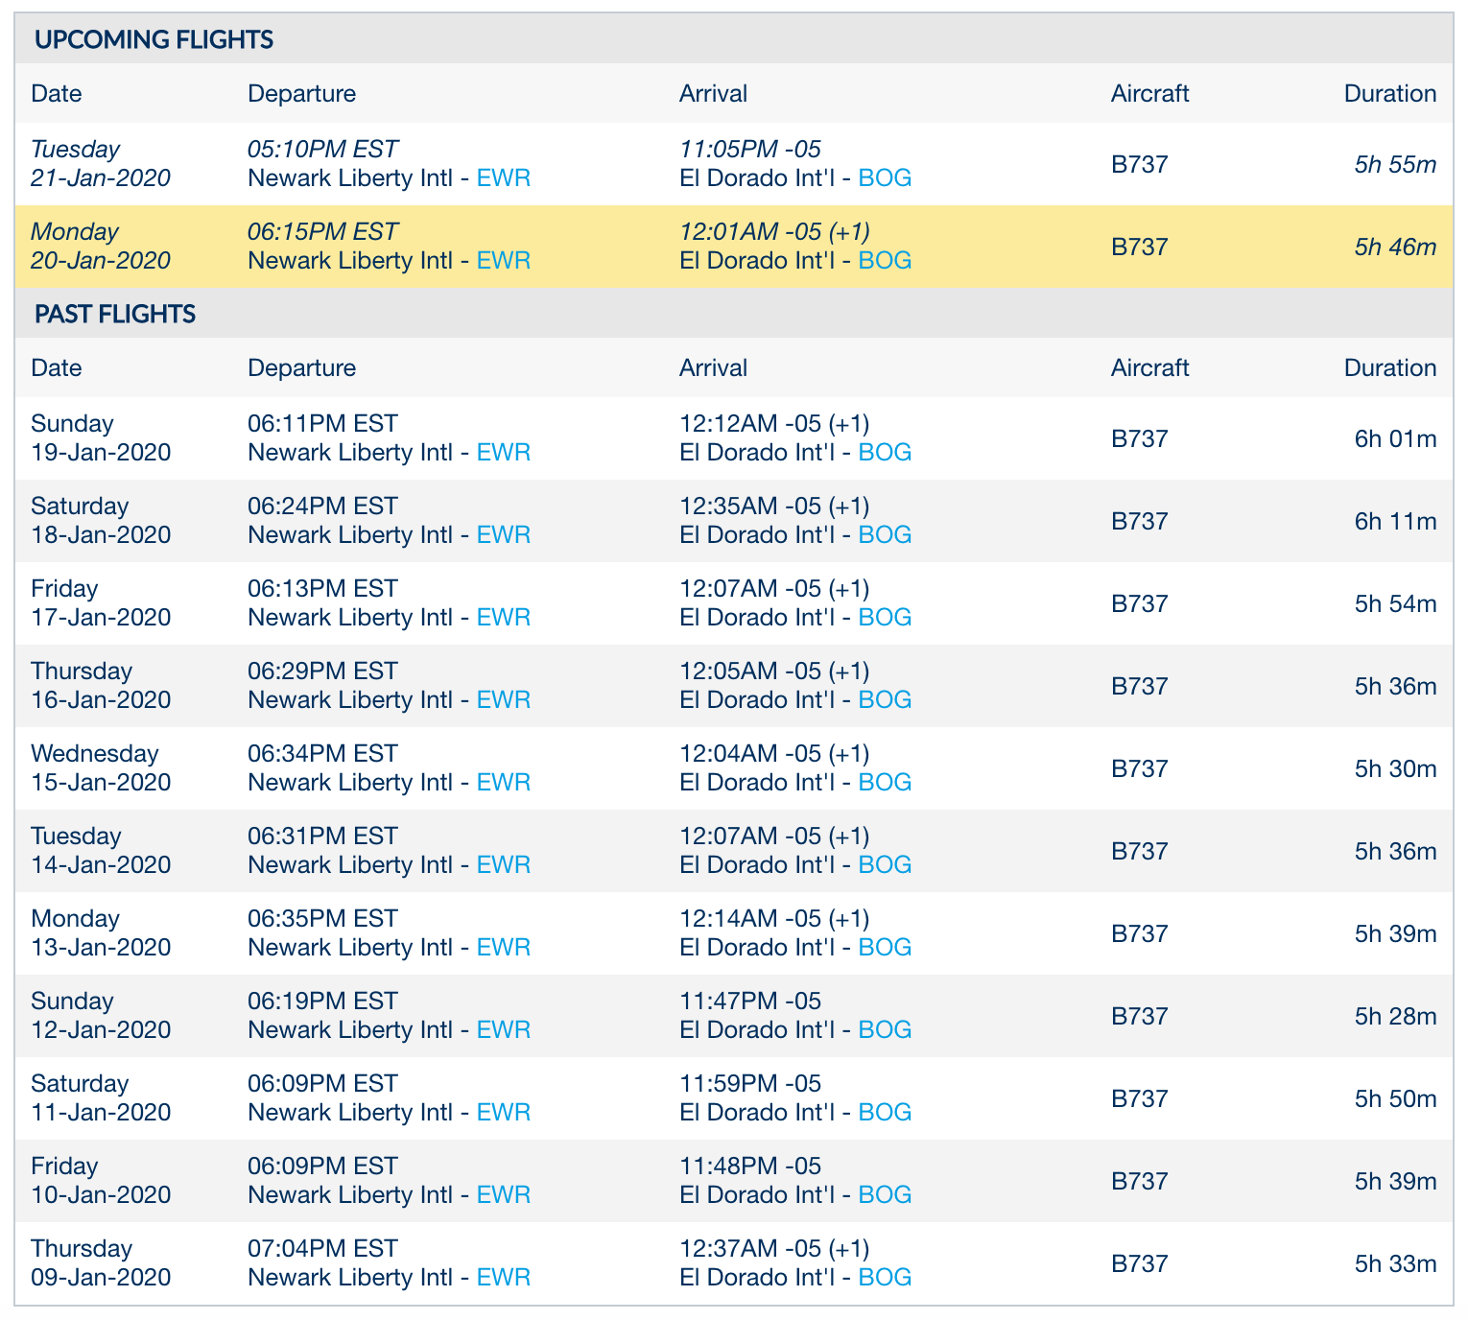Open EWR link for Saturday 11-Jan-2020 flight
This screenshot has height=1320, width=1468.
coord(503,1113)
